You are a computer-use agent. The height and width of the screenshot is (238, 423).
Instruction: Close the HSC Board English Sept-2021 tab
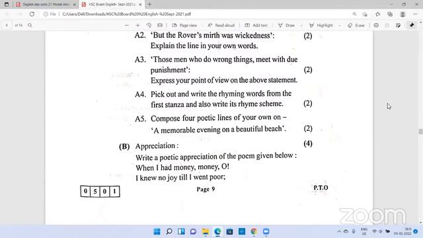pos(140,5)
